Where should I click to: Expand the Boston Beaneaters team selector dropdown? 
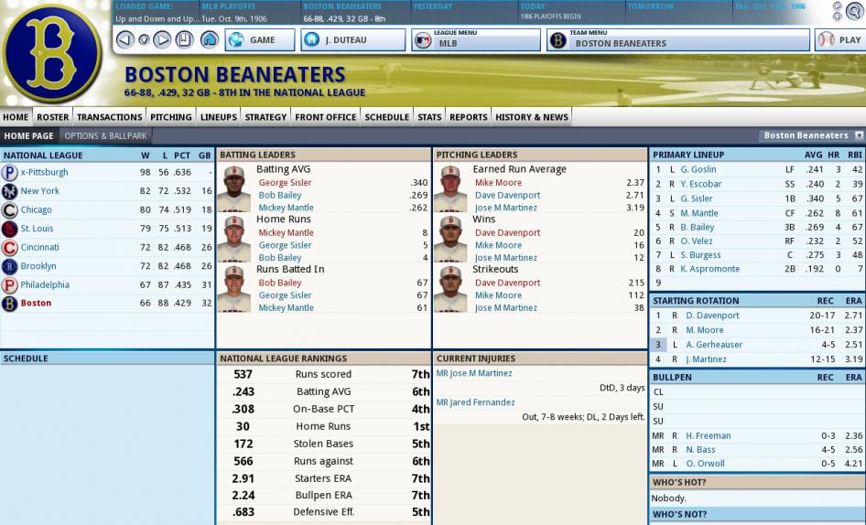(811, 135)
